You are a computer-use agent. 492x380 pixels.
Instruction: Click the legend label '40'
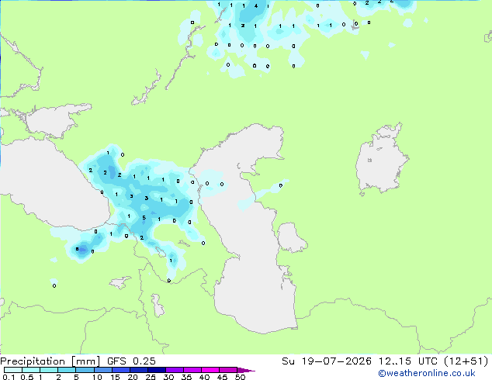point(204,377)
